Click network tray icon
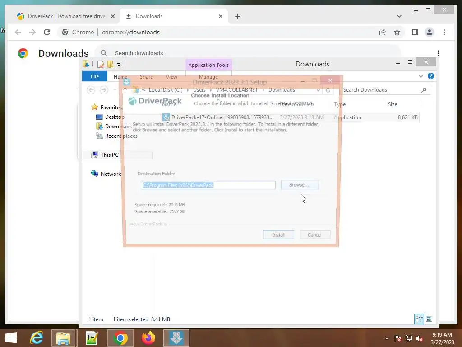 409,338
